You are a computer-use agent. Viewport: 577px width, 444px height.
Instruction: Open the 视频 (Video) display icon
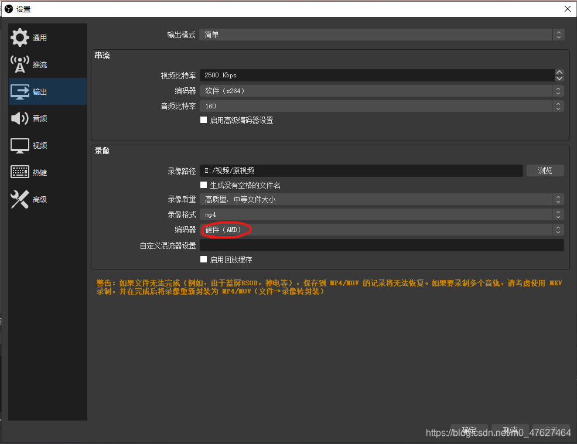(x=19, y=146)
